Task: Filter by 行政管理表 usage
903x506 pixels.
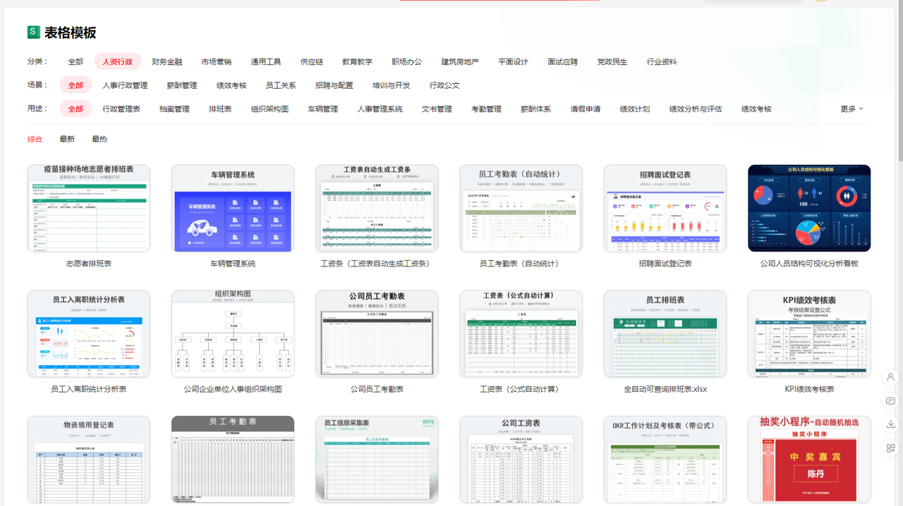Action: tap(121, 109)
